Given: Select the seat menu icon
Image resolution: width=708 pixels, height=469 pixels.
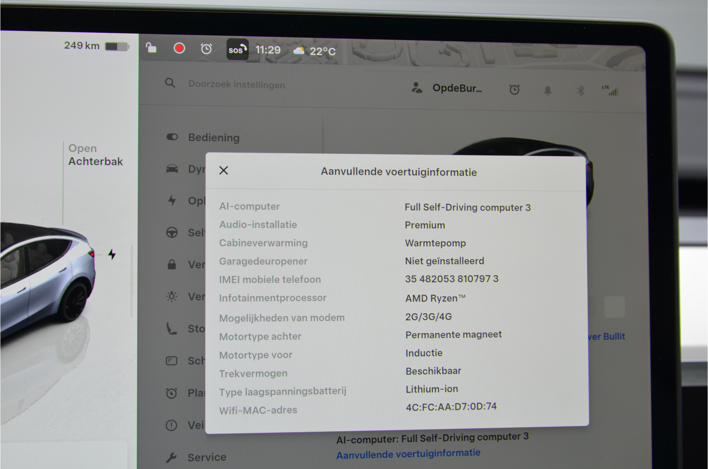Looking at the screenshot, I should tap(171, 328).
